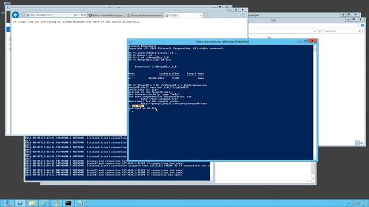This screenshot has width=369, height=207.
Task: Go back in the Internet Explorer window
Action: pos(16,15)
